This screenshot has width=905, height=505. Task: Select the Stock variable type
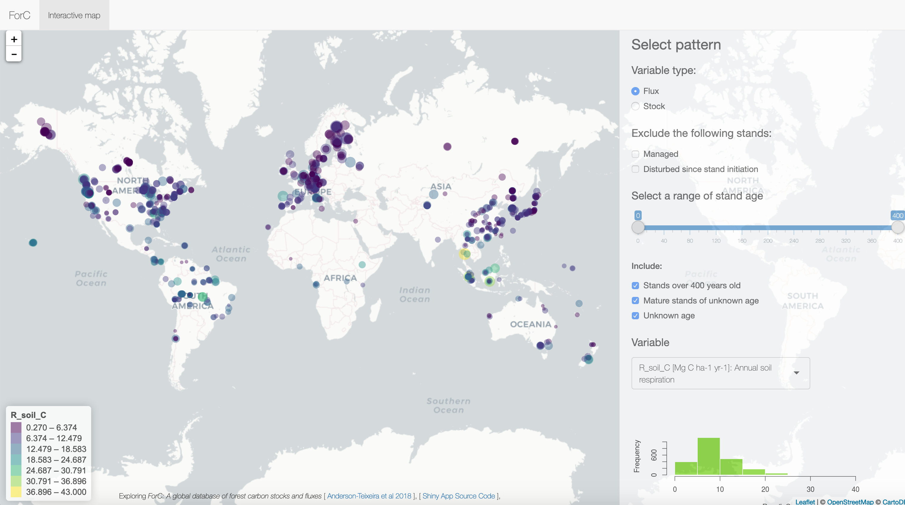[x=635, y=106]
